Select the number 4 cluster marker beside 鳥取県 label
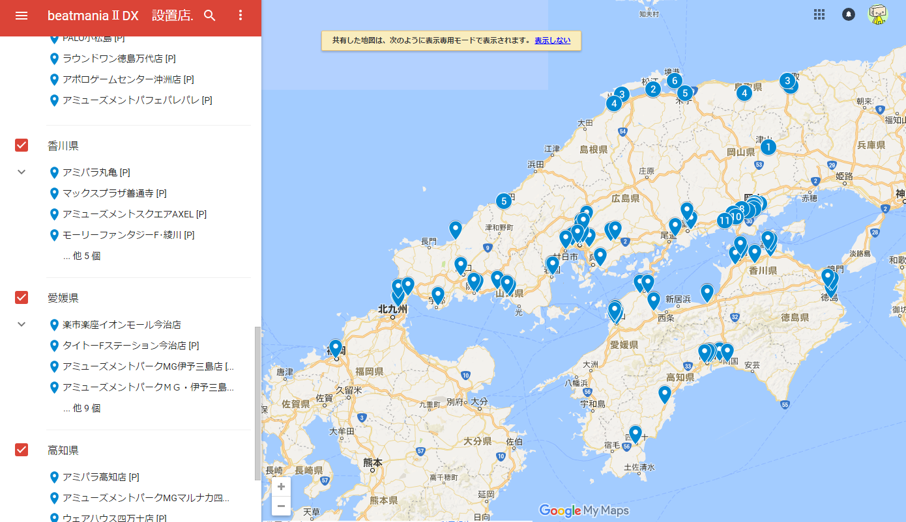This screenshot has height=522, width=906. tap(744, 93)
